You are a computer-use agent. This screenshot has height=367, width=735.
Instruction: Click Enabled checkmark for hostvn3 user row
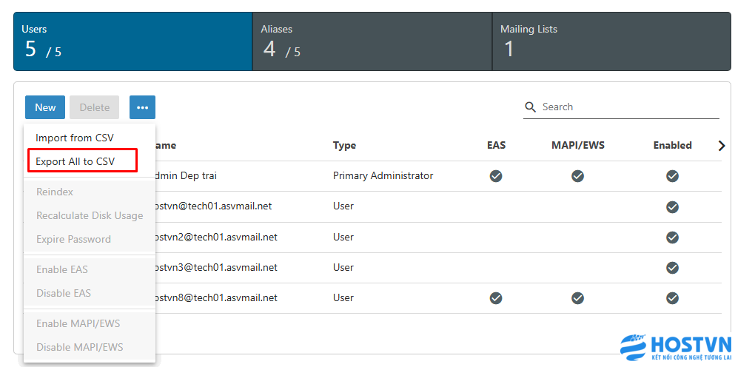673,268
